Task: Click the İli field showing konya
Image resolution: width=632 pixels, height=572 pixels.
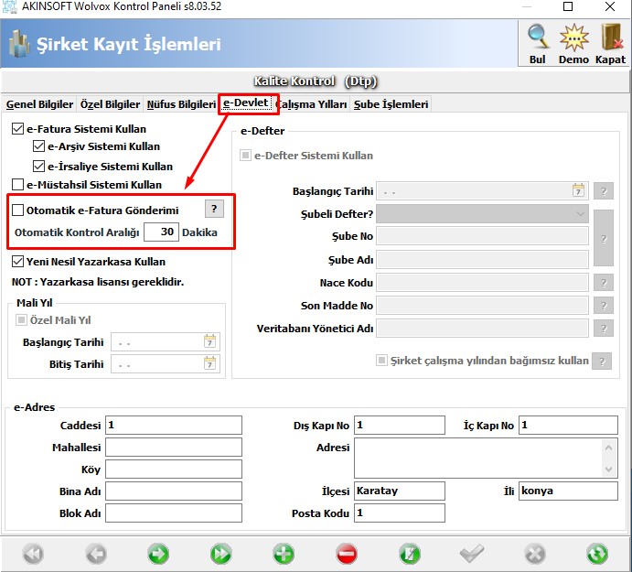Action: click(x=568, y=491)
